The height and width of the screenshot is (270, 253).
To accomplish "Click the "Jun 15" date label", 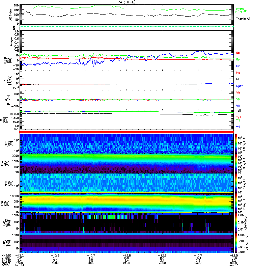I will pos(233,265).
